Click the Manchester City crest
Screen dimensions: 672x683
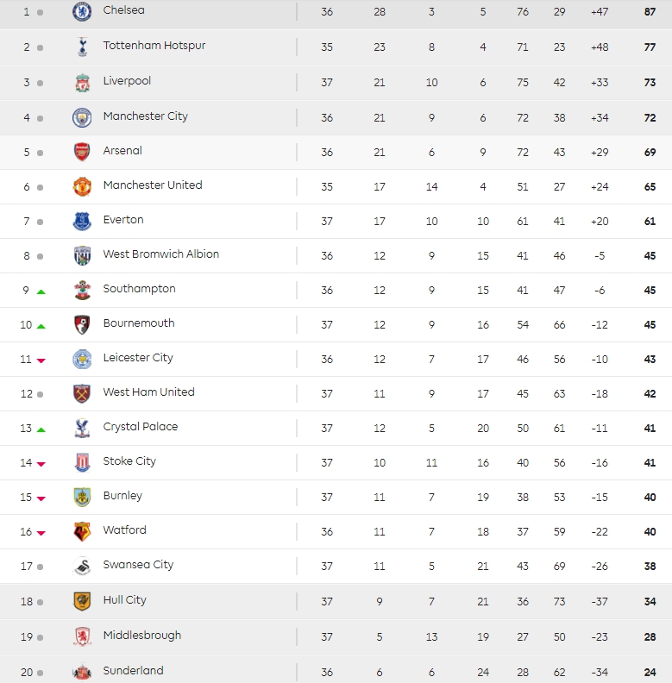82,117
